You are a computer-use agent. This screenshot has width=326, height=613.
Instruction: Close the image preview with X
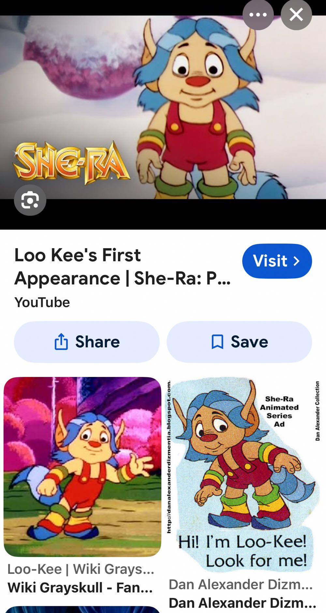296,15
